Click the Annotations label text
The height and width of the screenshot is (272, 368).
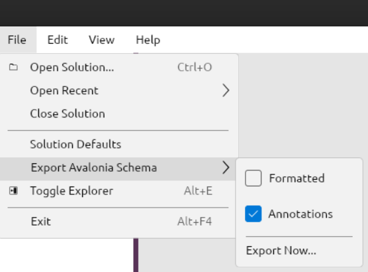pos(300,214)
